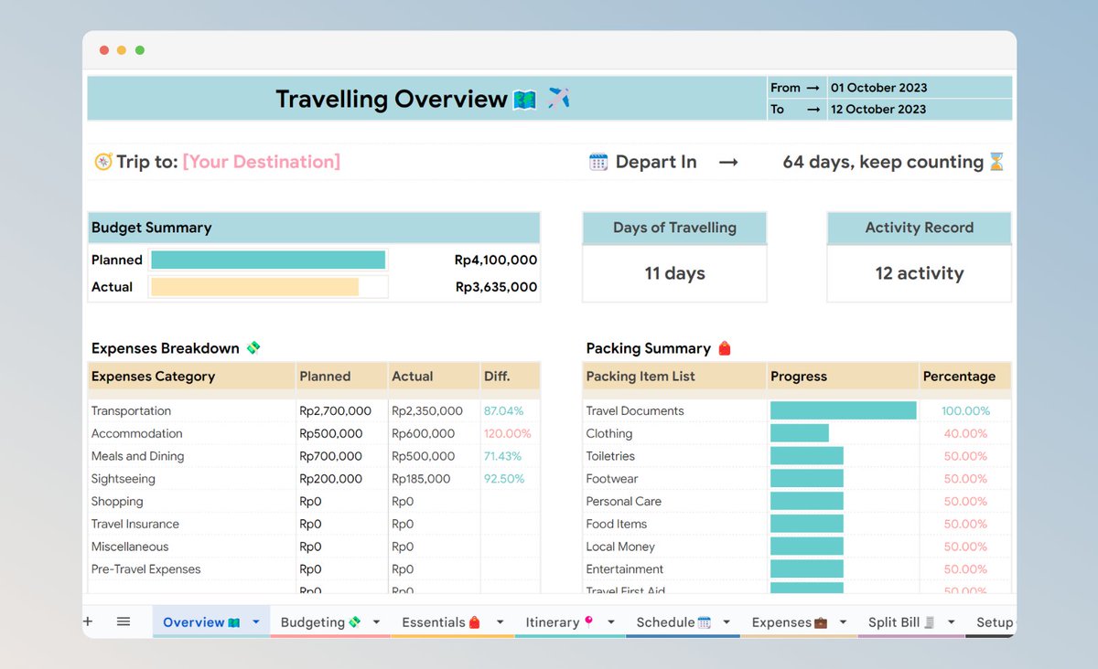Click the add sheet plus icon
The image size is (1098, 669).
pyautogui.click(x=88, y=621)
